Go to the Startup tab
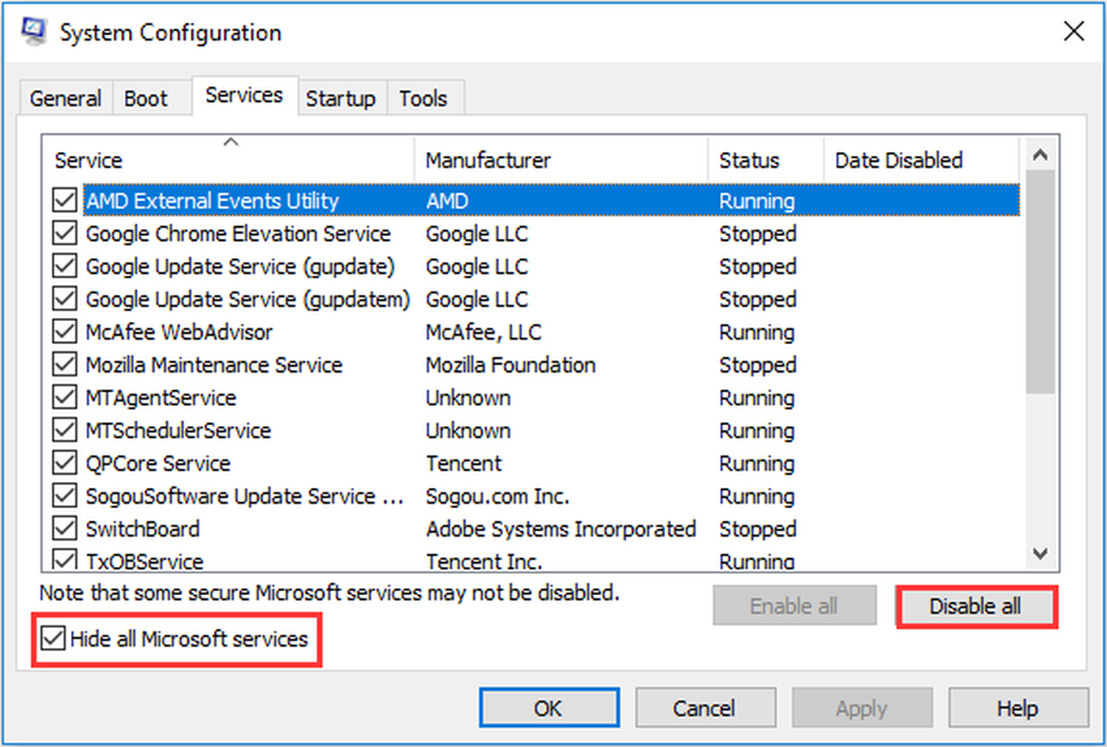The image size is (1107, 747). (x=340, y=99)
